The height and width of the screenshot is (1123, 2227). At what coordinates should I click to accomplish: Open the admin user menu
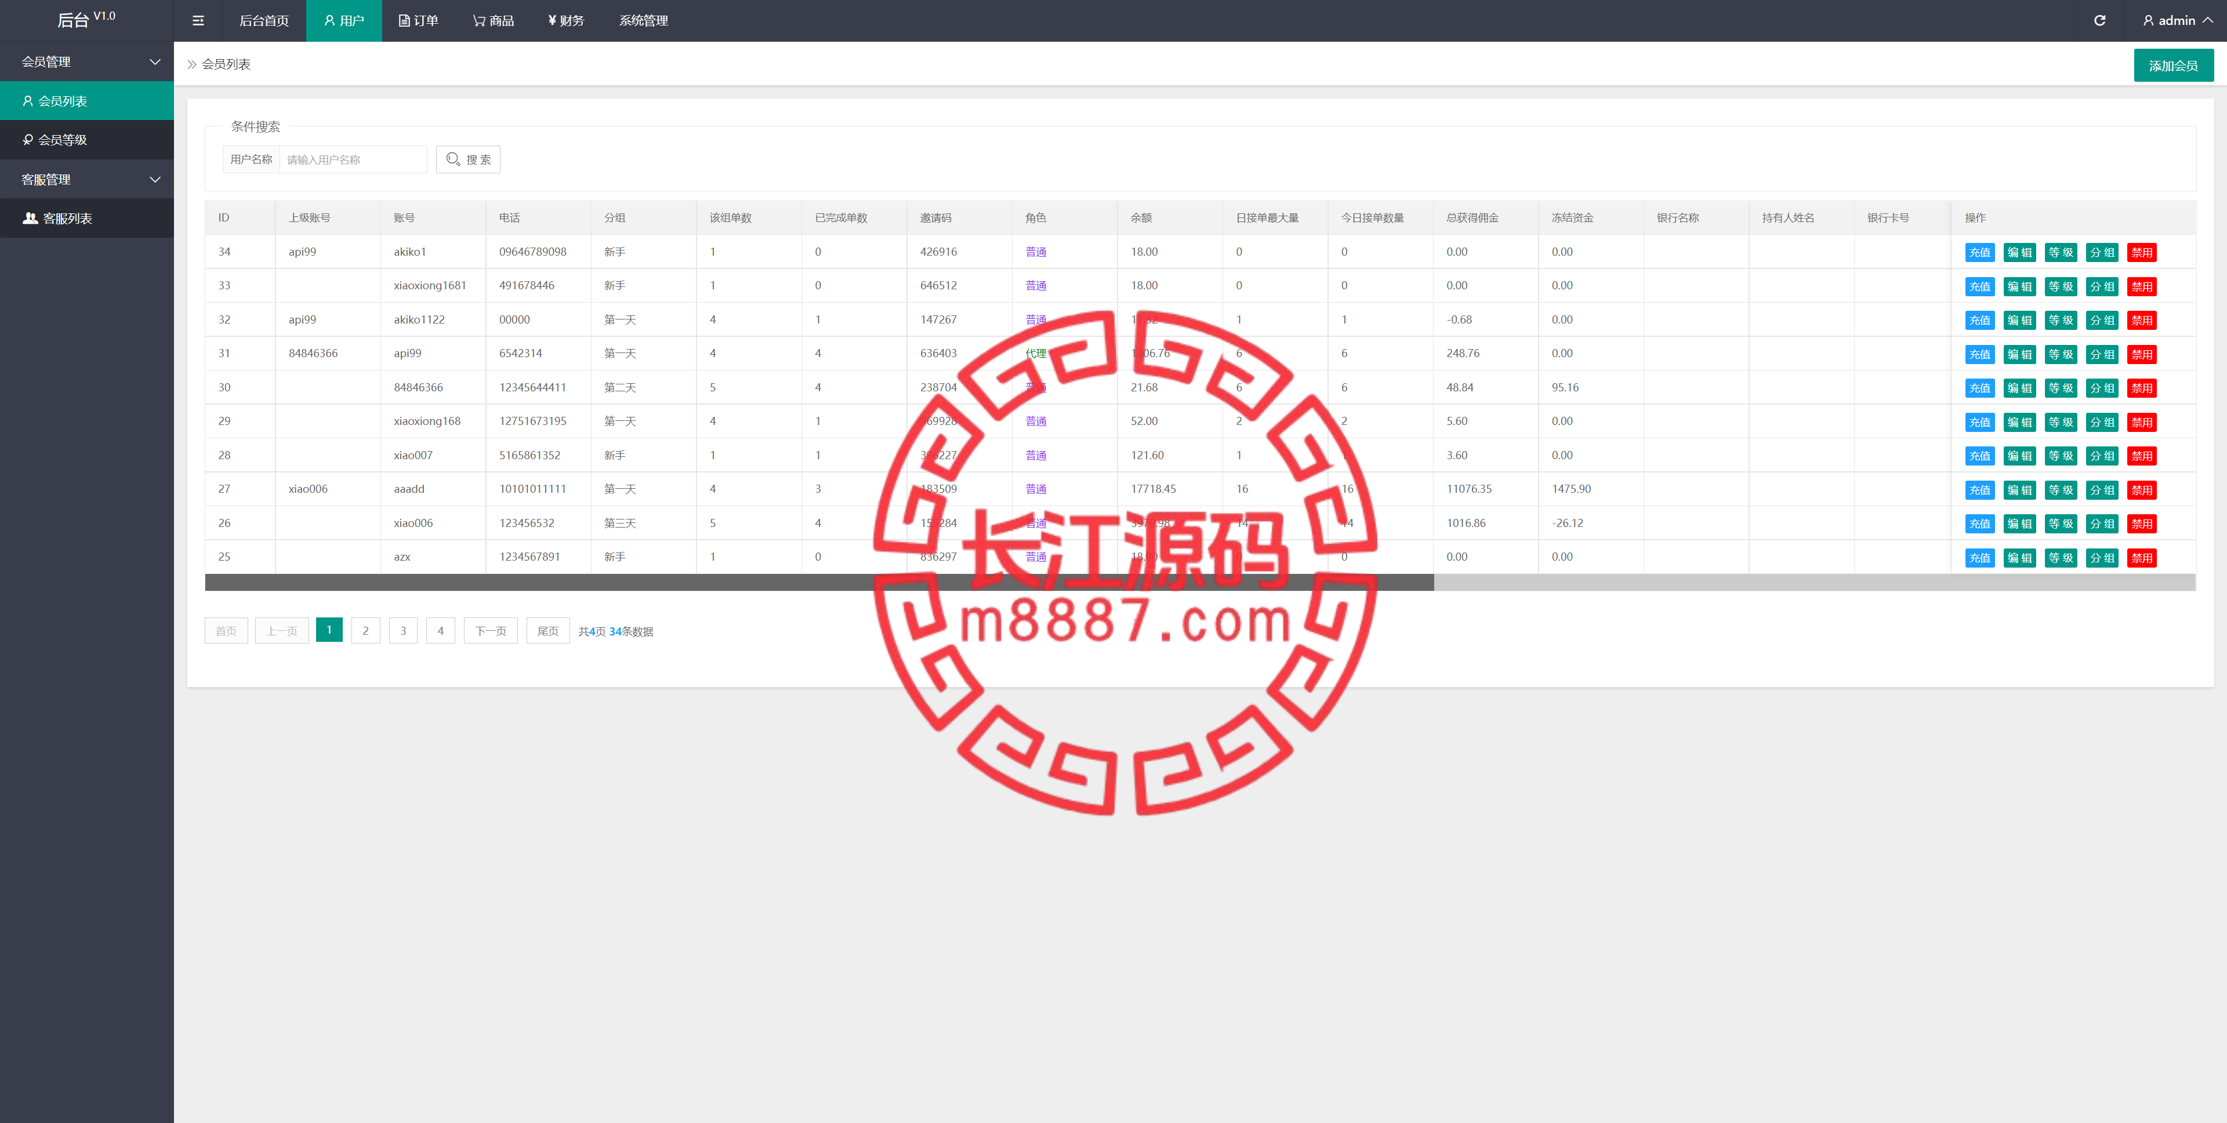[2177, 21]
